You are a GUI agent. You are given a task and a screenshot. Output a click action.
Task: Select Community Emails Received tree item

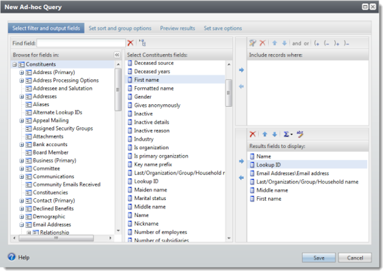[x=66, y=185]
